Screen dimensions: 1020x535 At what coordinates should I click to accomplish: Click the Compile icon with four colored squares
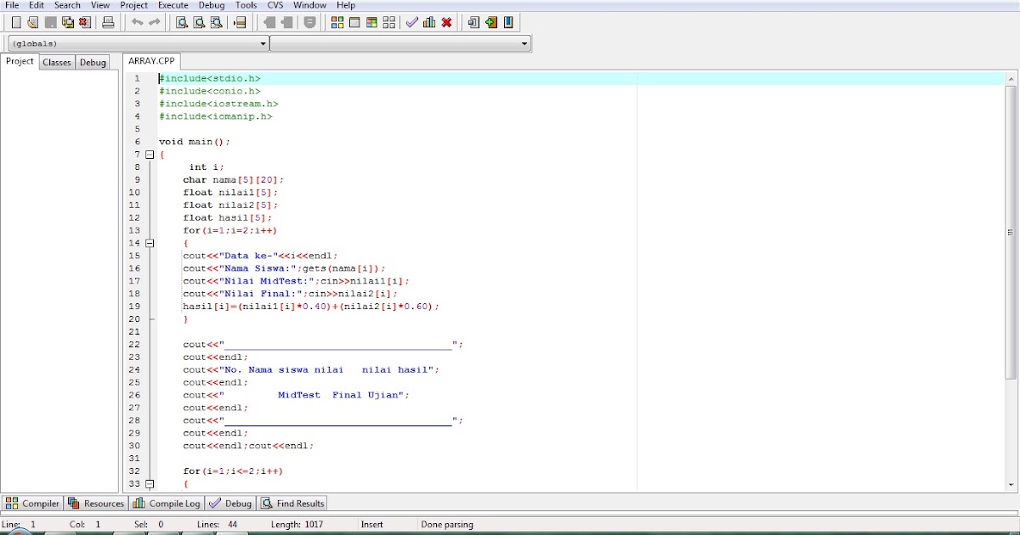(x=337, y=22)
